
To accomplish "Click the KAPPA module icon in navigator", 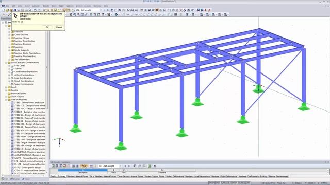I will [12, 158].
